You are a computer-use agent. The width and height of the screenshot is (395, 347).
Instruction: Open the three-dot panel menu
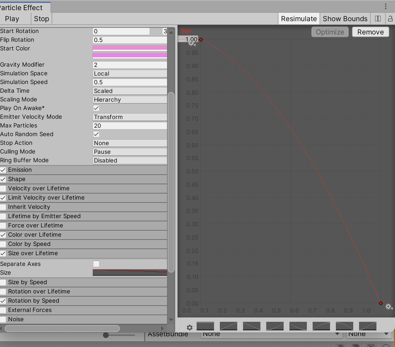coord(385,6)
